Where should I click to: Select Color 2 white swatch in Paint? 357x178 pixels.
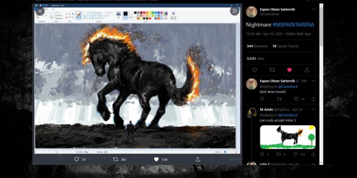pos(131,15)
